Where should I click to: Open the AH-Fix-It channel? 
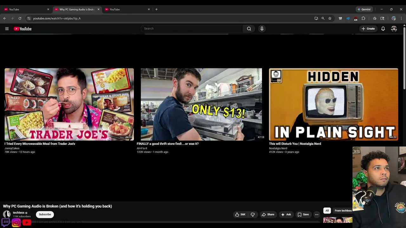click(142, 148)
